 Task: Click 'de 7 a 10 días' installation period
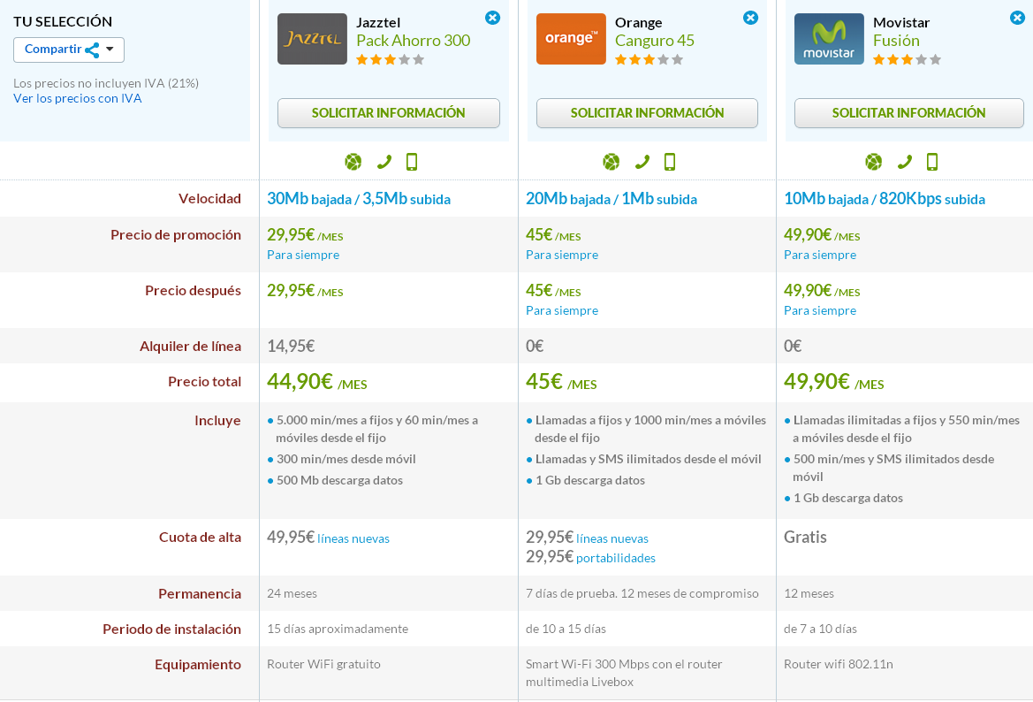(x=820, y=630)
